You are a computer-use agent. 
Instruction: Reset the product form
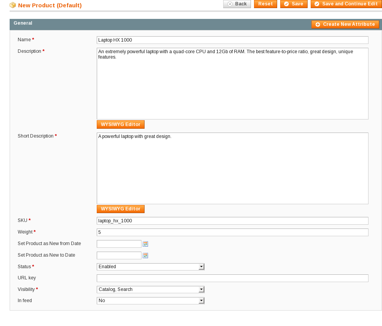pos(265,4)
